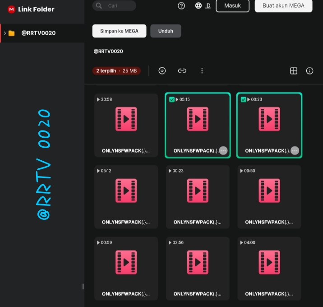This screenshot has width=323, height=307.
Task: Select the @RRTV0020 folder in the sidebar
Action: (42, 33)
